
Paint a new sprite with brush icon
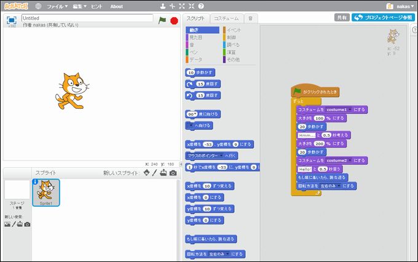pyautogui.click(x=155, y=173)
